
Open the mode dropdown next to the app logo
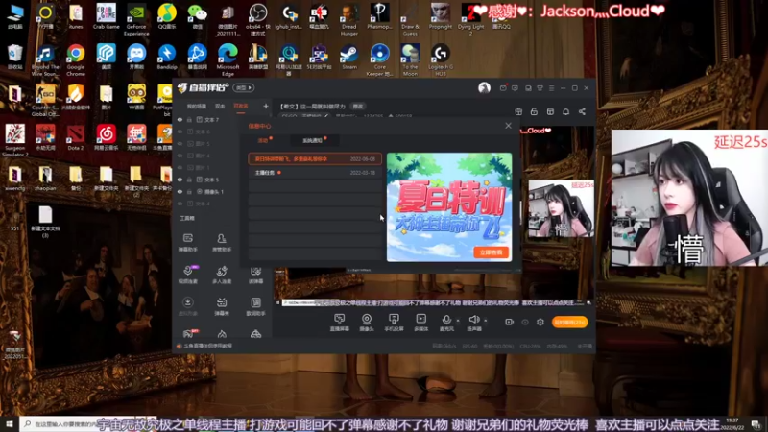coord(244,88)
